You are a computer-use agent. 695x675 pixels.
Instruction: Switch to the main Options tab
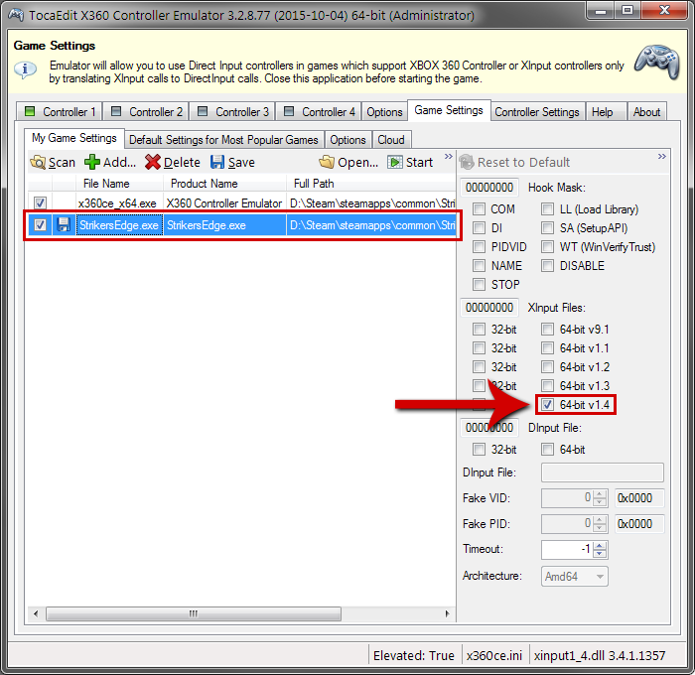click(x=384, y=112)
